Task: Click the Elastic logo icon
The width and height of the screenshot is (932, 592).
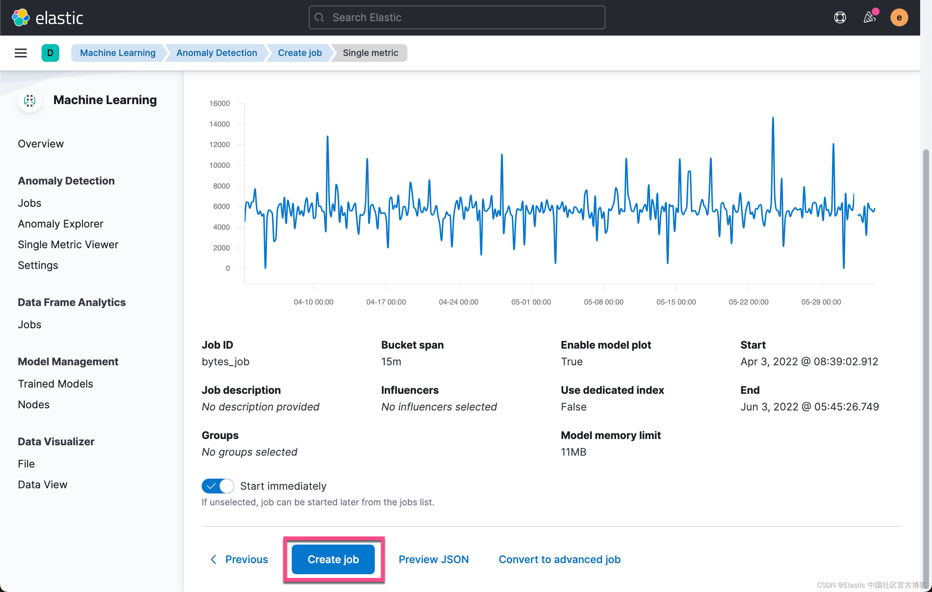Action: (20, 17)
